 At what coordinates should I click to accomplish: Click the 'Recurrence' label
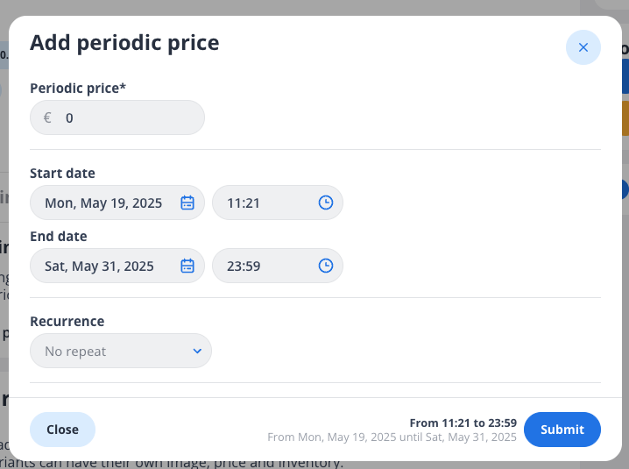[x=67, y=321]
